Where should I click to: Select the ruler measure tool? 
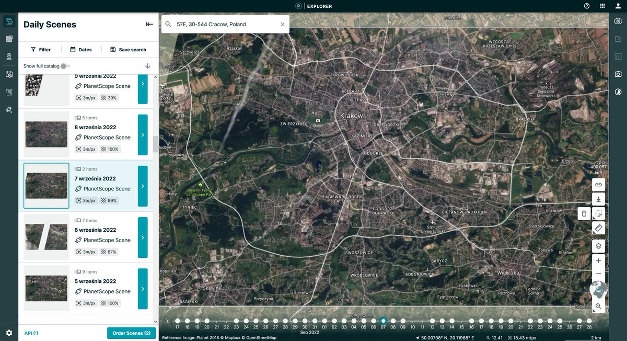tap(599, 228)
